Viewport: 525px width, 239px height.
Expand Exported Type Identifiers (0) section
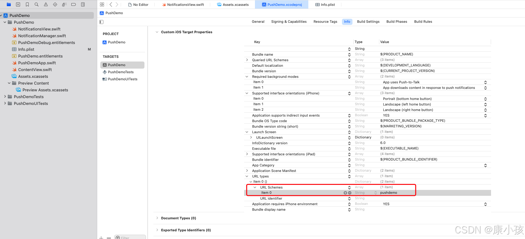coord(157,230)
